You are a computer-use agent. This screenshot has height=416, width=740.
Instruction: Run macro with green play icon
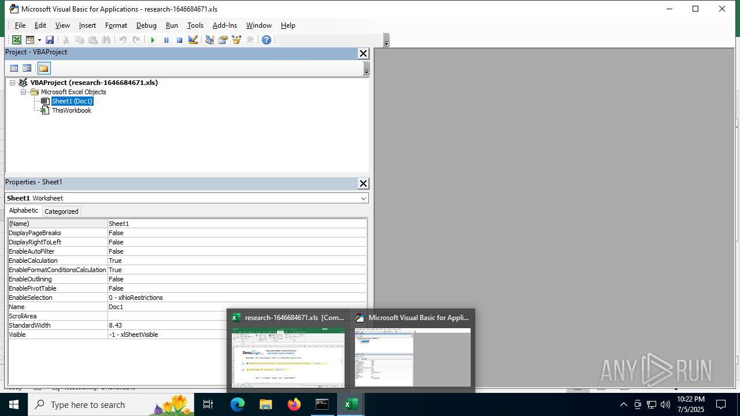pyautogui.click(x=153, y=40)
